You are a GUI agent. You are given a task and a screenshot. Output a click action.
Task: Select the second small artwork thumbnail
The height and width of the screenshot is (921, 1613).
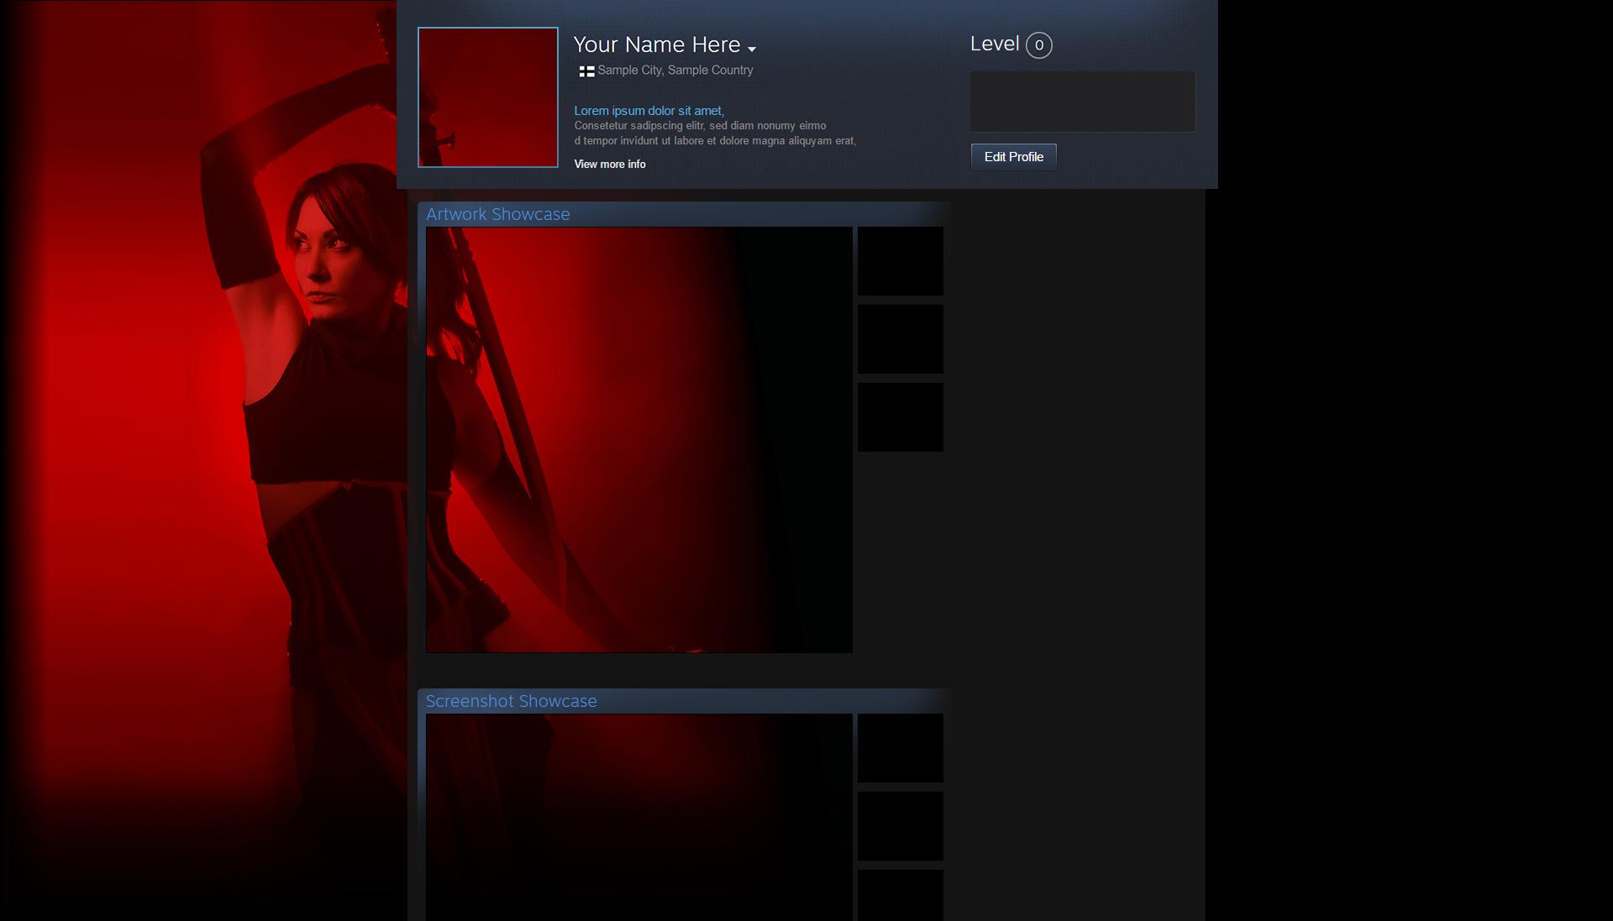(x=900, y=339)
